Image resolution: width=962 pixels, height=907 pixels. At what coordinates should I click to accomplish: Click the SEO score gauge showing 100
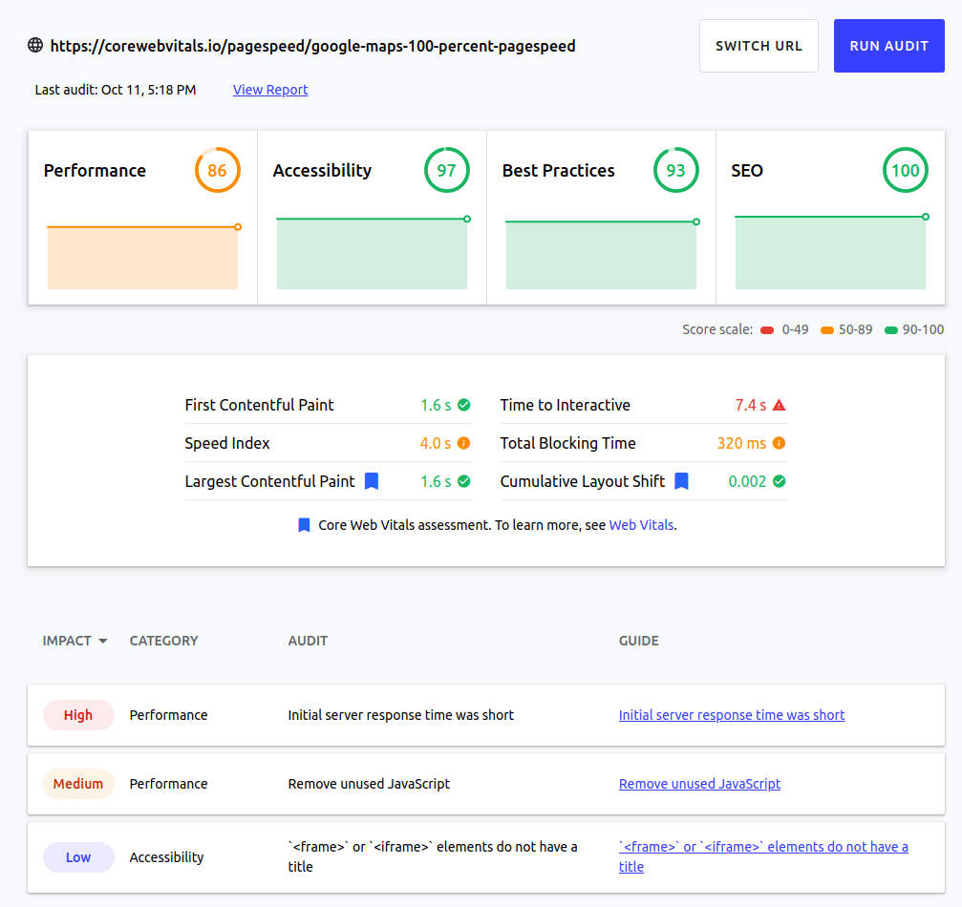point(905,171)
